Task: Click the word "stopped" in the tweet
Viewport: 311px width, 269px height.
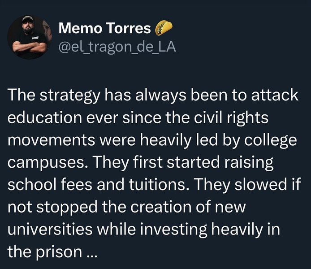Action: point(67,207)
